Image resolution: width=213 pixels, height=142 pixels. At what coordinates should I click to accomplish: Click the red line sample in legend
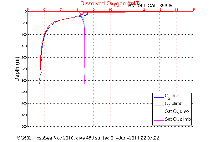point(159,105)
